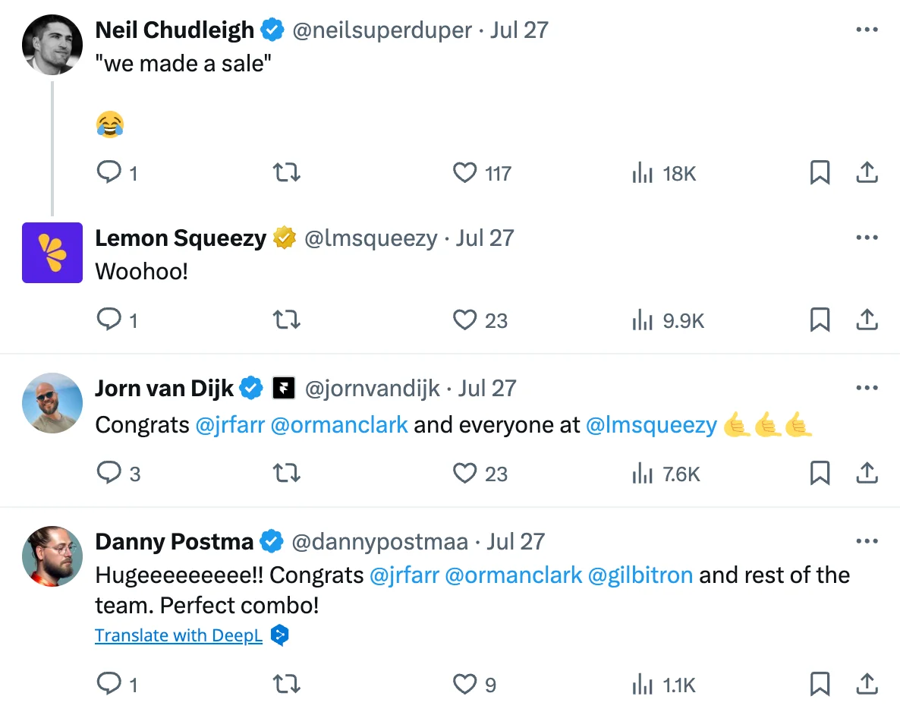Viewport: 900px width, 715px height.
Task: Click Lemon Squeezy's gold verified badge
Action: (x=284, y=237)
